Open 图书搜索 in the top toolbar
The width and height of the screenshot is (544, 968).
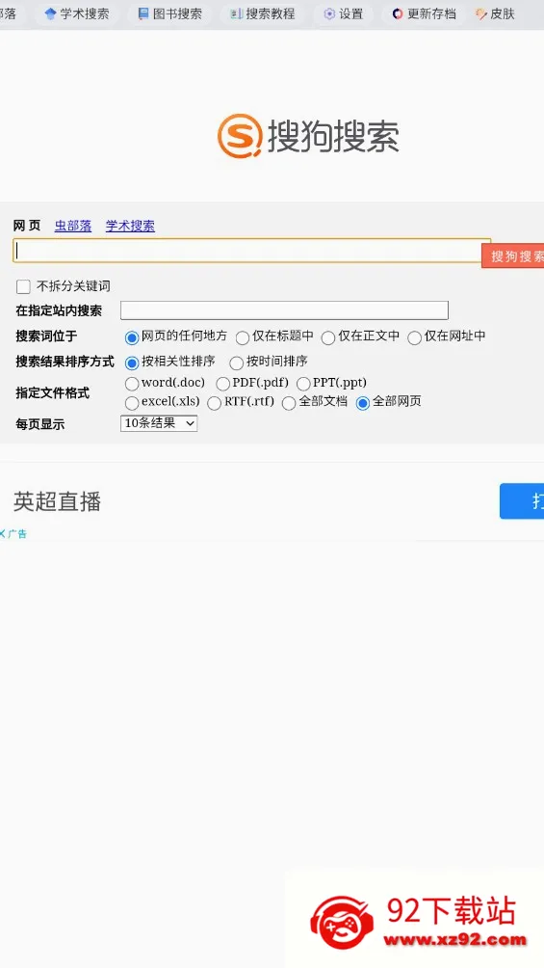170,13
